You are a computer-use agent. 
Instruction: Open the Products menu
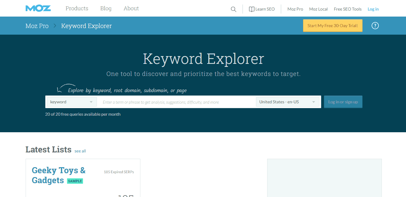click(x=77, y=8)
